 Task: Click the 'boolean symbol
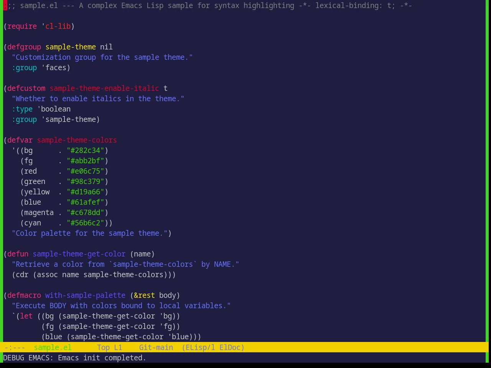point(54,109)
